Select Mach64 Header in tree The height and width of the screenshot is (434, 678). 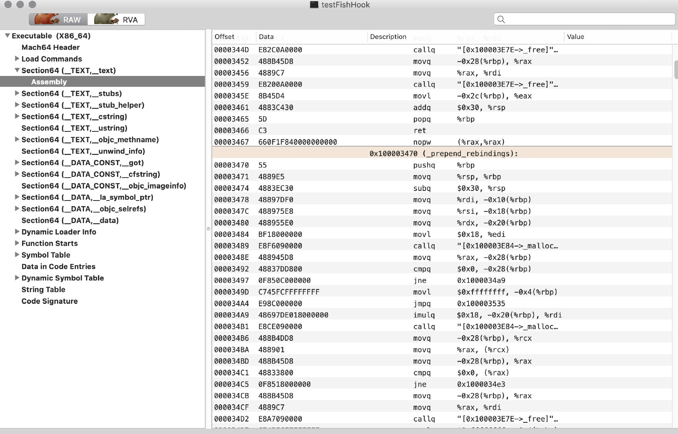[51, 47]
